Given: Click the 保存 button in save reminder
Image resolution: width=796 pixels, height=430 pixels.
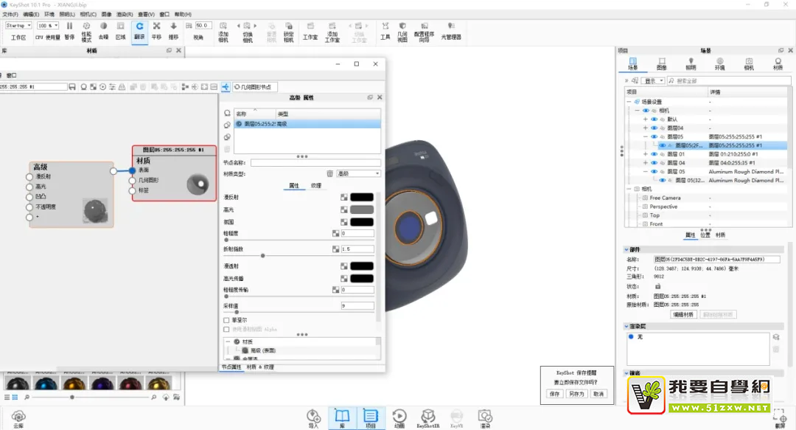Looking at the screenshot, I should point(554,394).
